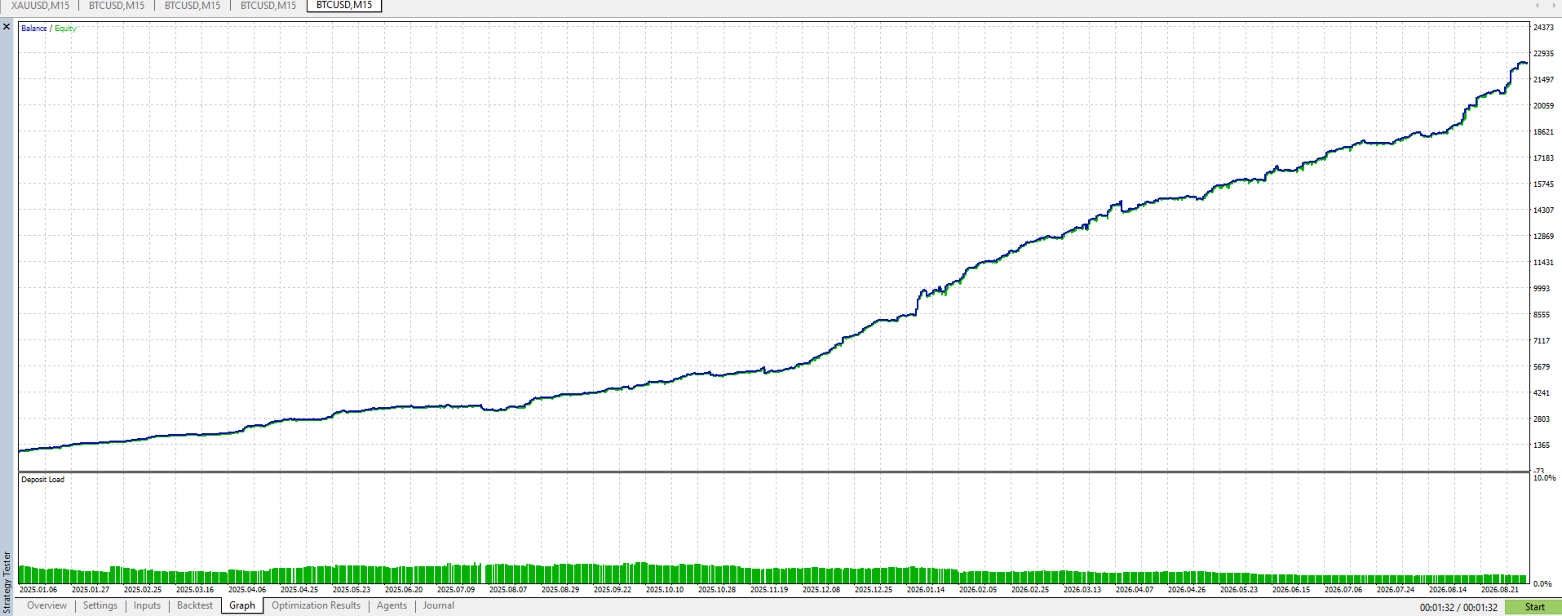Show the Agents tab
This screenshot has height=616, width=1562.
pos(392,605)
